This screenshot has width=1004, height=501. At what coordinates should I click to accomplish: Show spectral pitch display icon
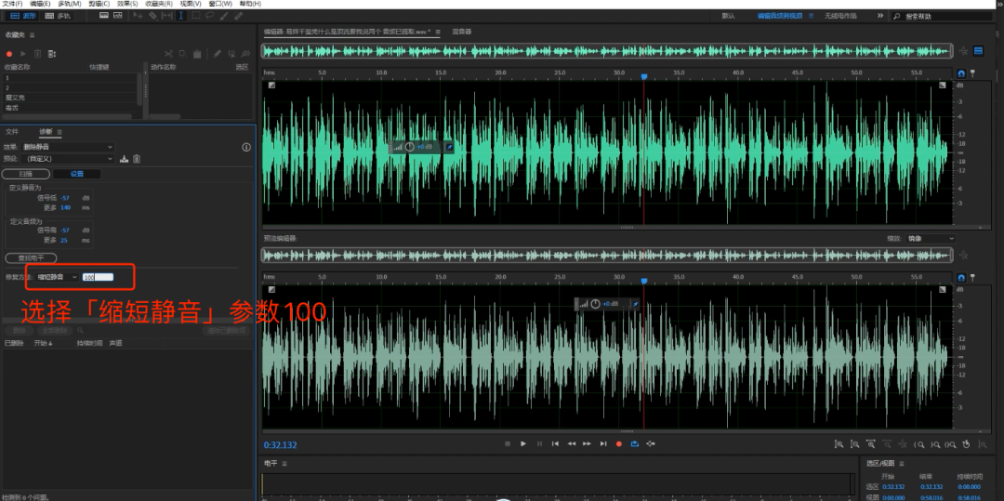click(118, 16)
